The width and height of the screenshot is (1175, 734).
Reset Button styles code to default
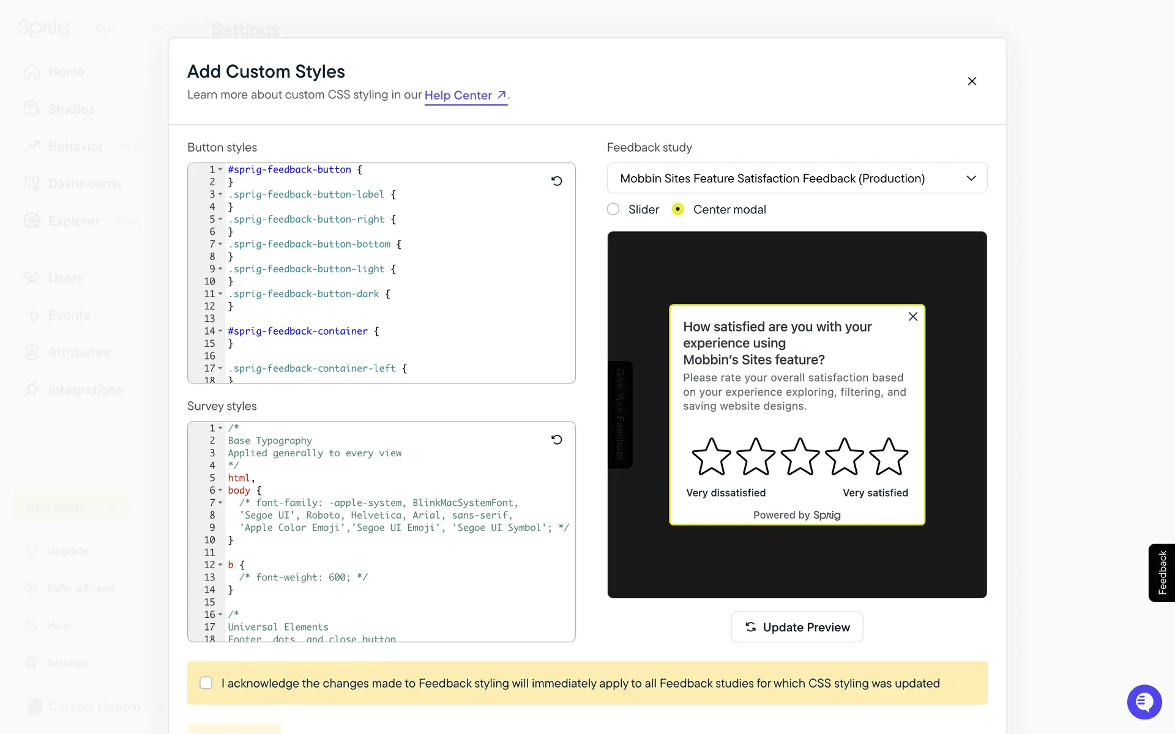[x=556, y=181]
